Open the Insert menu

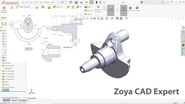36,2
